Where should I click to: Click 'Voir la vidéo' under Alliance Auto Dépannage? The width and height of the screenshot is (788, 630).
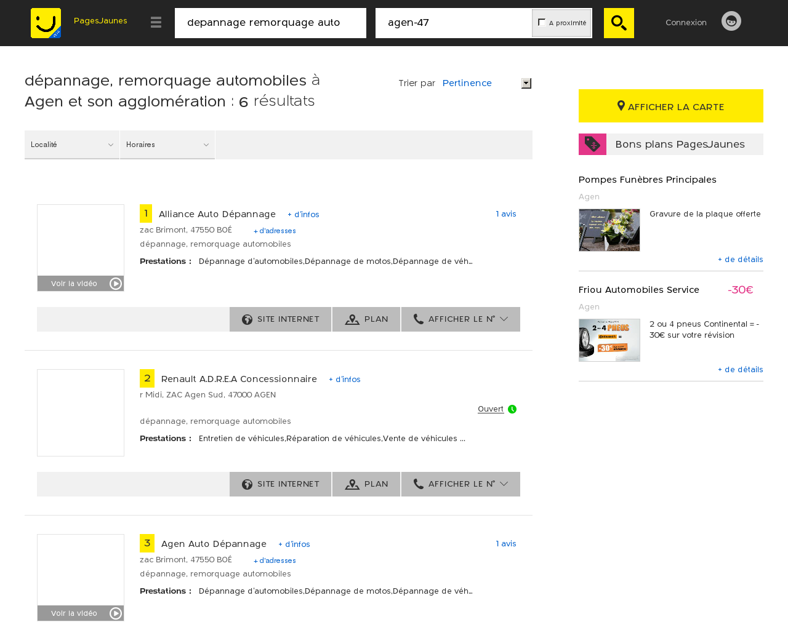74,284
